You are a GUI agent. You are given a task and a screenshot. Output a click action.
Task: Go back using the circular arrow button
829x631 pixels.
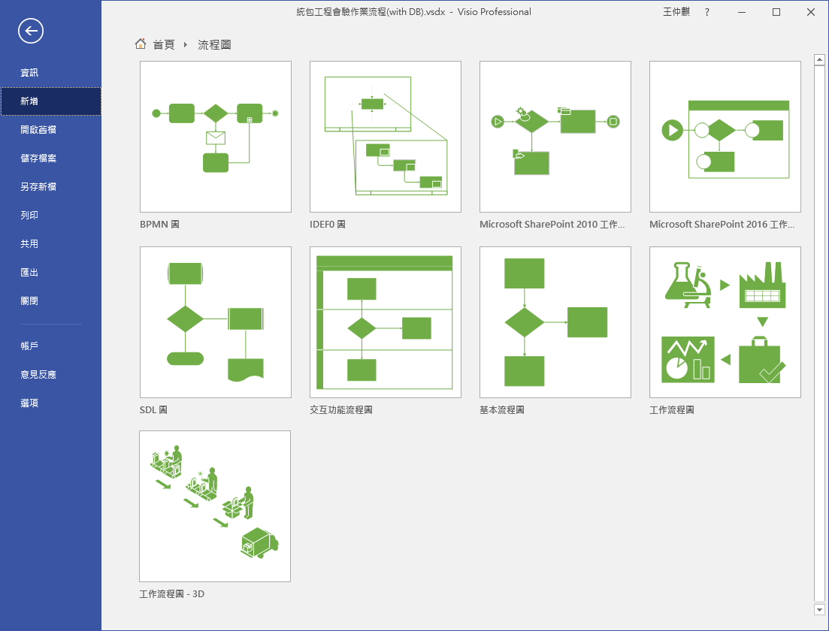click(31, 31)
